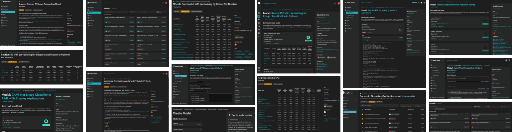Expand Create New in Amazon Chronos page sidebar
512x132 pixels.
click(7, 9)
